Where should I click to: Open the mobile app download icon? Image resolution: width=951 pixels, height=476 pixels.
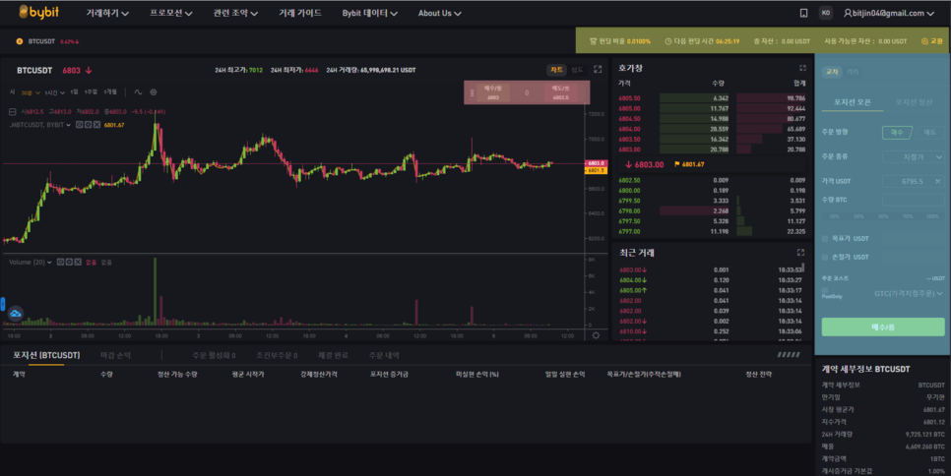803,13
